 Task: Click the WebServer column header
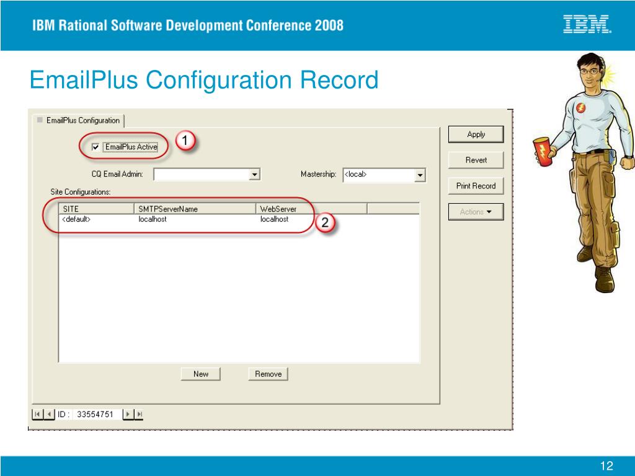[311, 209]
